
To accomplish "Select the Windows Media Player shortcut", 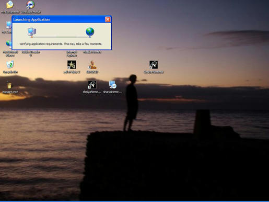I will [30, 5].
